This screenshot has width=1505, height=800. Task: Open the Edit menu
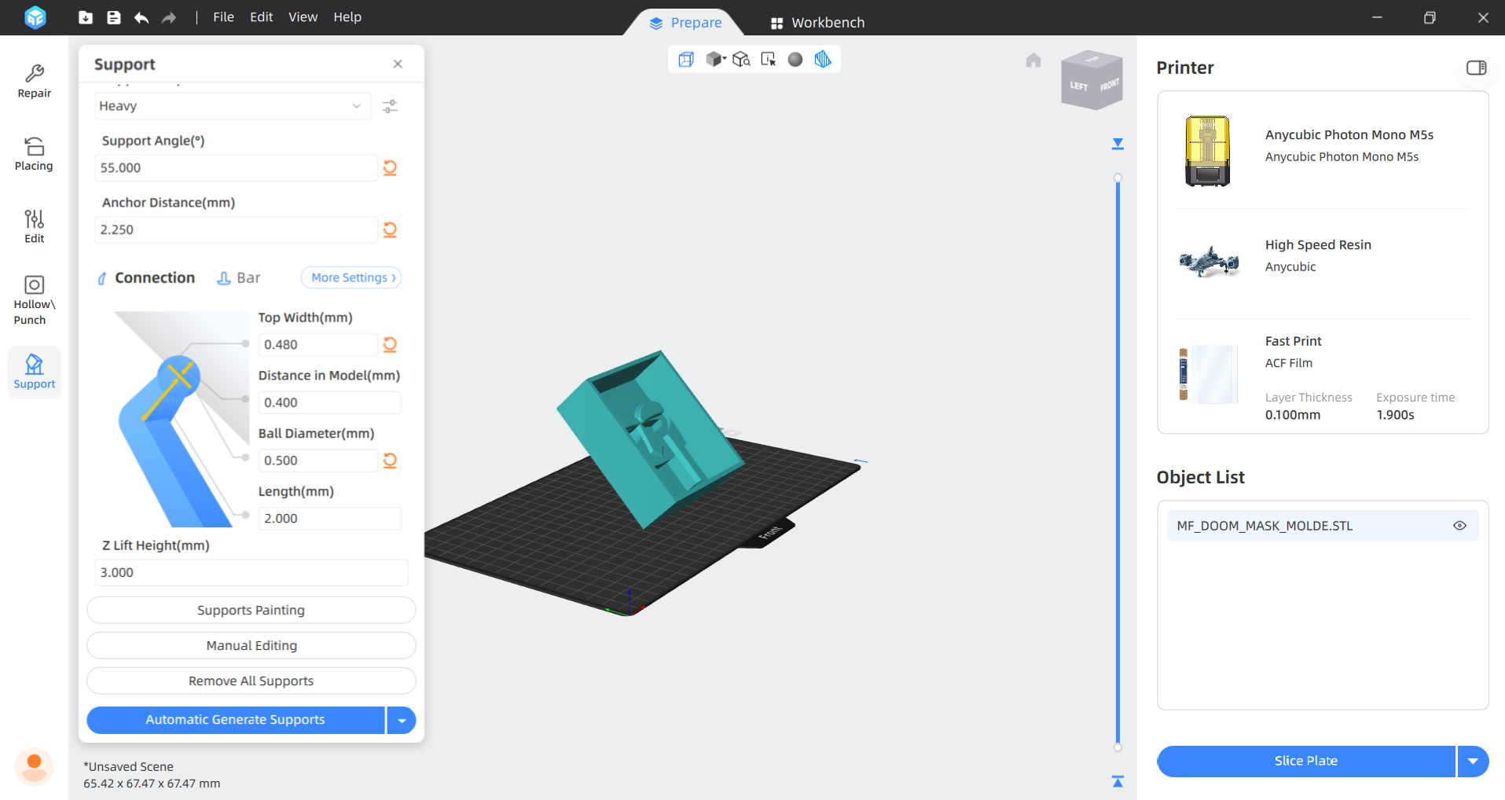coord(261,17)
